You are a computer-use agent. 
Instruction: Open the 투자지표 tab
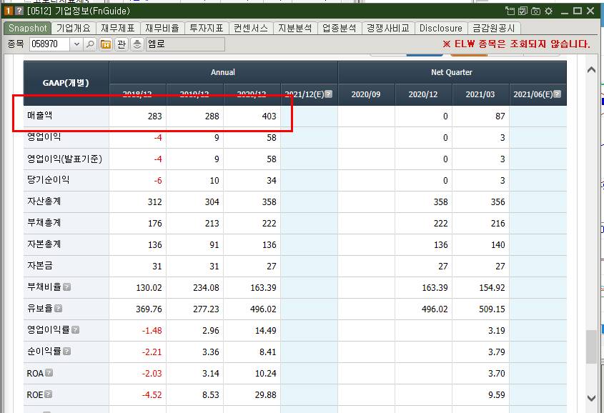click(x=207, y=28)
